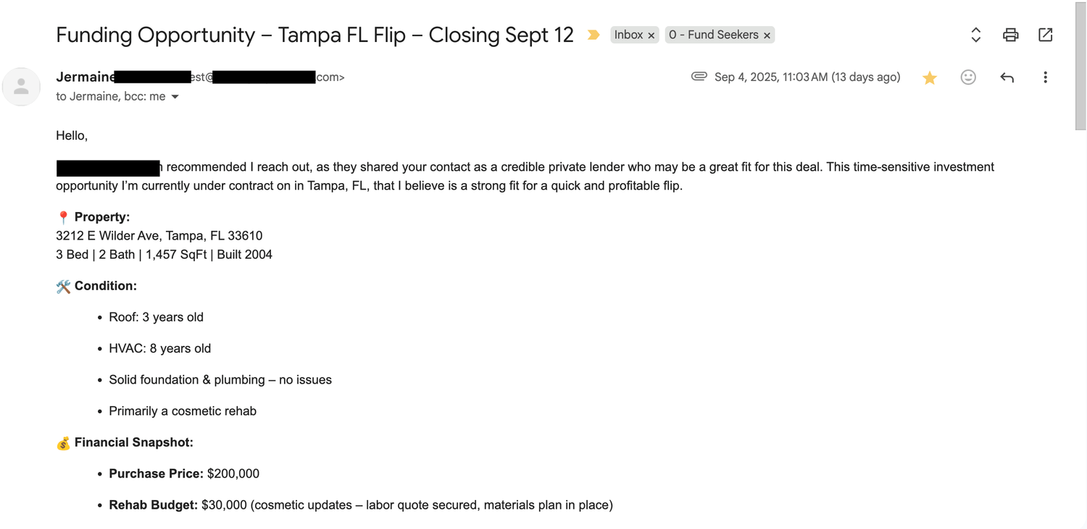
Task: Remove the 0 - Fund Seekers label
Action: [767, 35]
